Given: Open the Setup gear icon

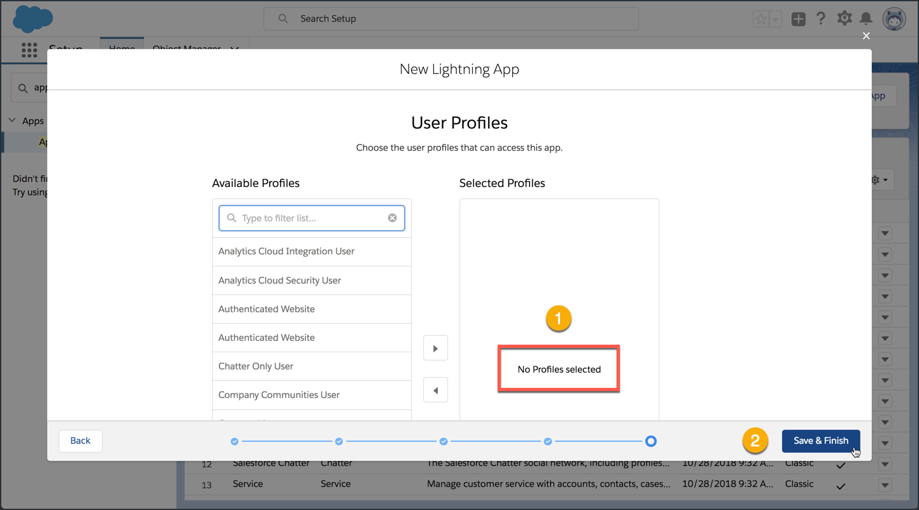Looking at the screenshot, I should (x=845, y=18).
